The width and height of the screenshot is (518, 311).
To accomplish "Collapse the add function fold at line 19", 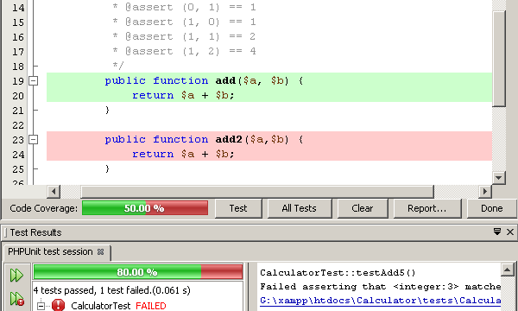I will point(34,80).
